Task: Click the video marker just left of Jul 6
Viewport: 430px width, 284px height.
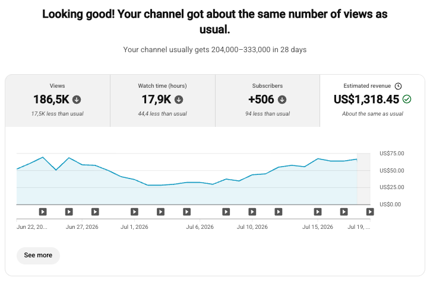Action: (x=186, y=212)
